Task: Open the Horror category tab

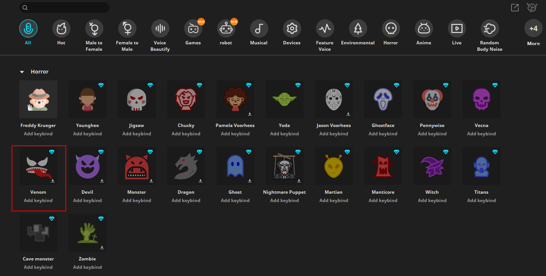Action: point(391,33)
